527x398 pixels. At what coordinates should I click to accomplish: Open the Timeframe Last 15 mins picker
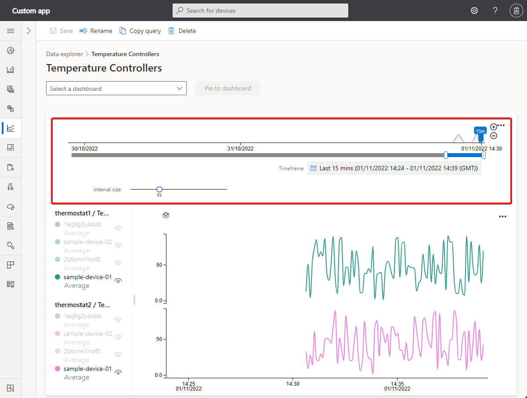click(x=394, y=168)
